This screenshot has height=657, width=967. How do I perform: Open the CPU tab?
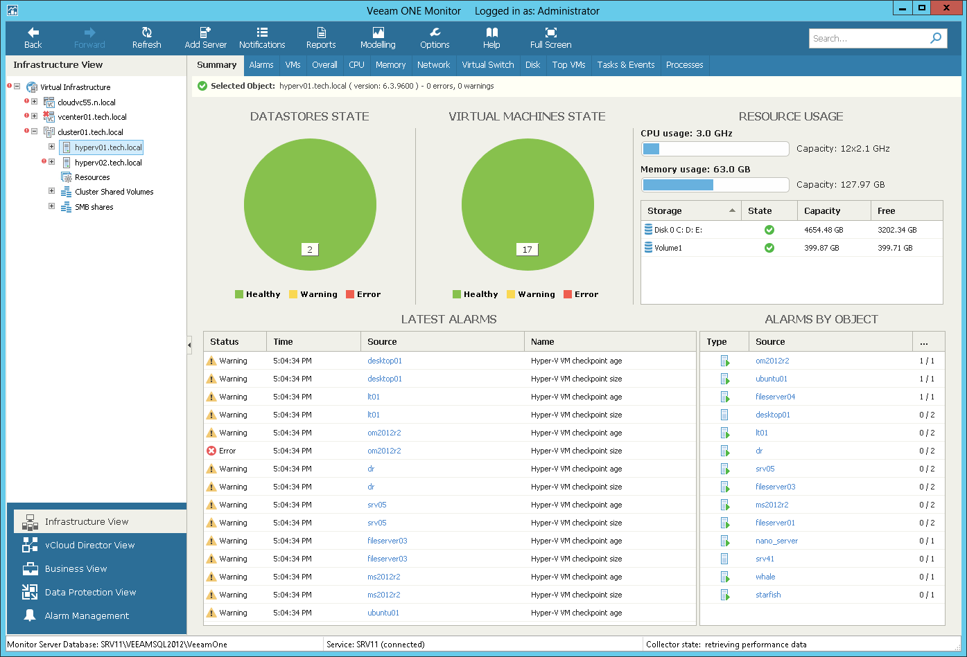356,65
